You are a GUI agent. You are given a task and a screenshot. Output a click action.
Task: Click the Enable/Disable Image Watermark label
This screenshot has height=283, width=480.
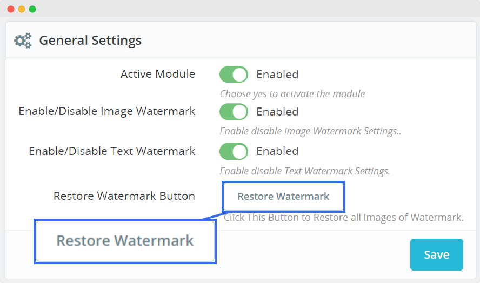click(x=107, y=111)
